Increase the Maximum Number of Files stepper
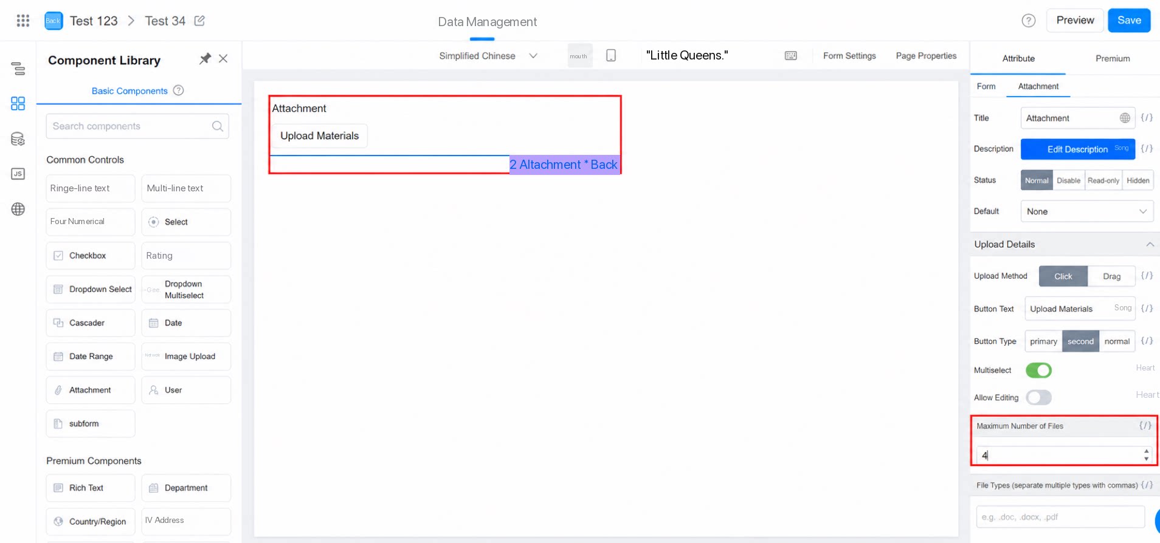Image resolution: width=1160 pixels, height=543 pixels. (1146, 451)
